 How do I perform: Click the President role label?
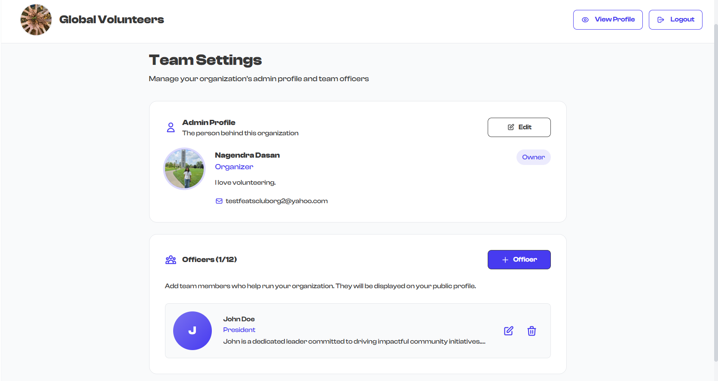tap(239, 330)
